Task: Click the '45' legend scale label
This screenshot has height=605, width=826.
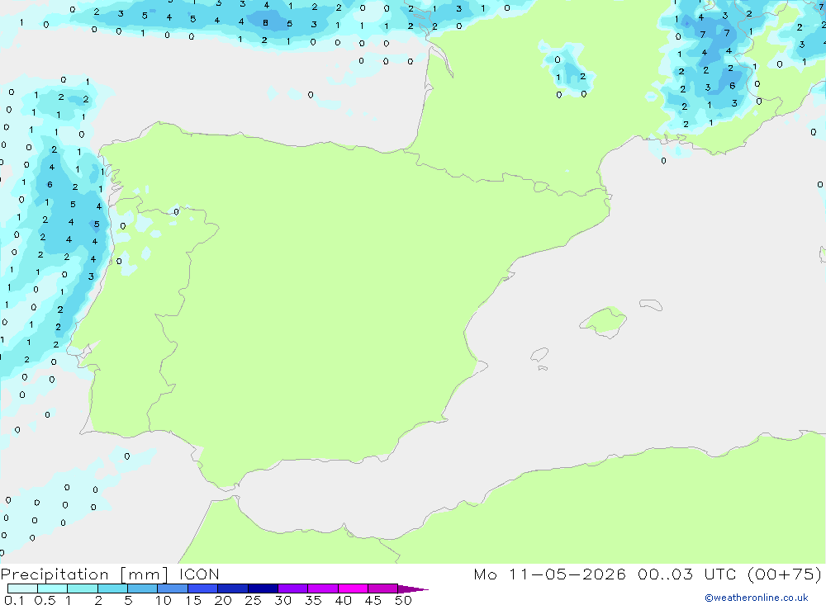Action: pos(373,600)
